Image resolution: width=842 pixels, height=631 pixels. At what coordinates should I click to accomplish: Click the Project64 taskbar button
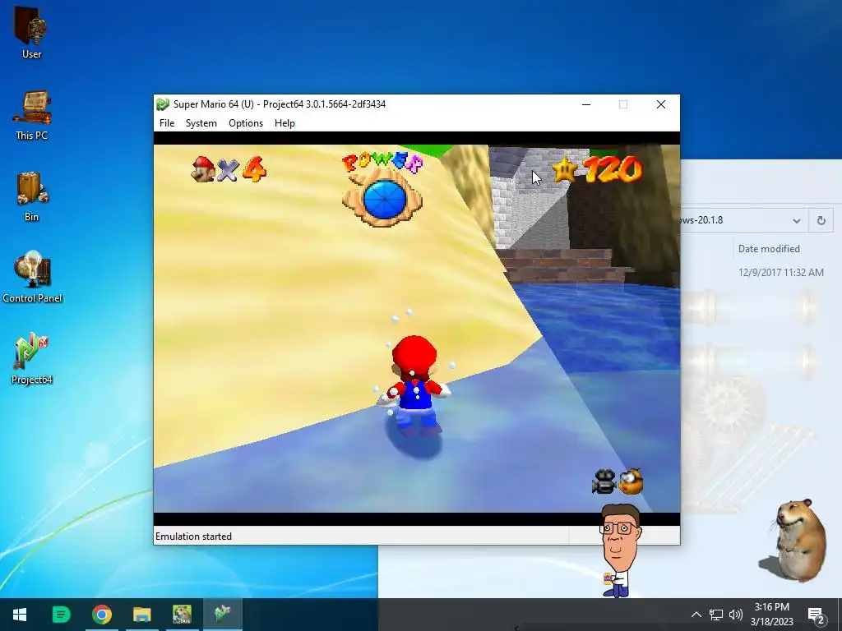pyautogui.click(x=222, y=615)
